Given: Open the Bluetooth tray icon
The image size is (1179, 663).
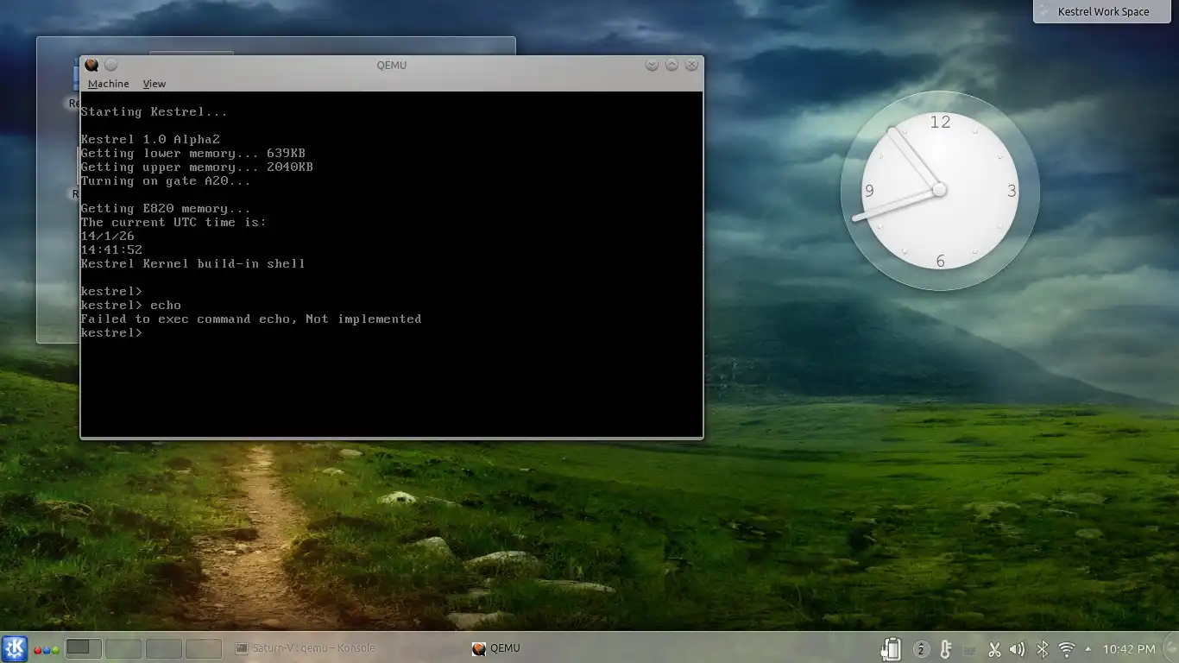Looking at the screenshot, I should point(1042,649).
